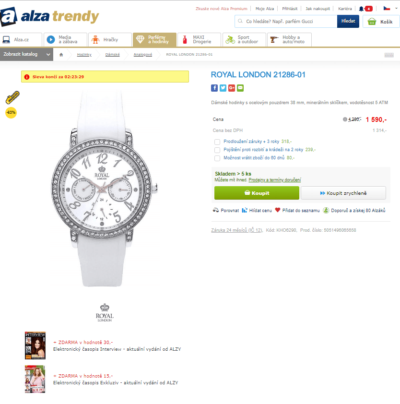Go to home breadcrumb icon
This screenshot has height=404, width=400.
coord(61,55)
